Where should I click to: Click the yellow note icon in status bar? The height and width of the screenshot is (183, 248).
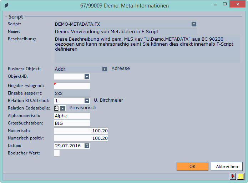pos(241,176)
